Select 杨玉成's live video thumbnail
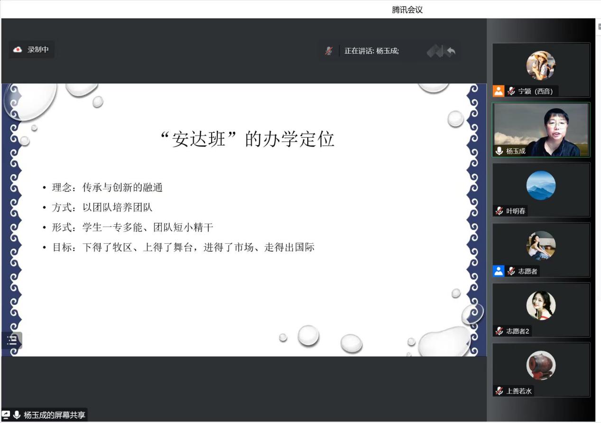 pos(541,130)
